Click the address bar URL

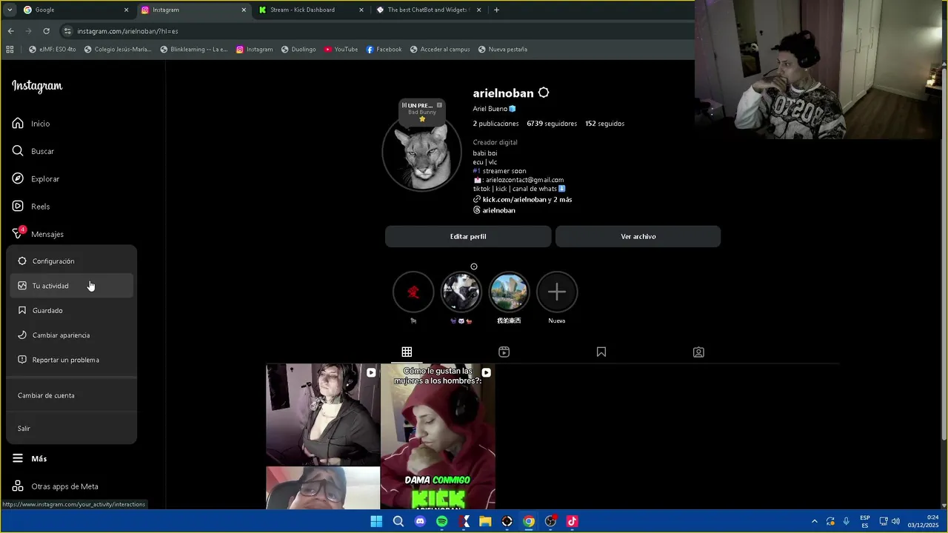click(x=127, y=31)
